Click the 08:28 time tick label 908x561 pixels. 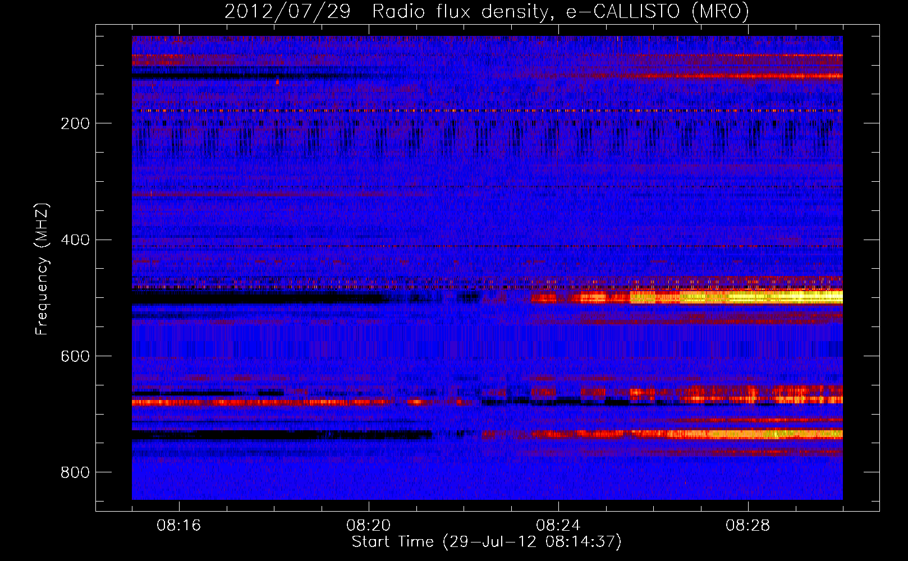point(748,526)
